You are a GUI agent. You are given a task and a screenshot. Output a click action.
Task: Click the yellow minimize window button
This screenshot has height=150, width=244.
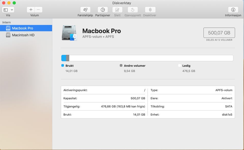coord(9,3)
